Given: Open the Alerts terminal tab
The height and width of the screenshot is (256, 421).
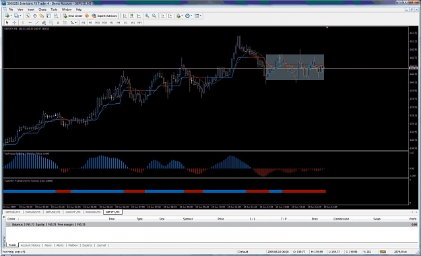Looking at the screenshot, I should click(60, 245).
